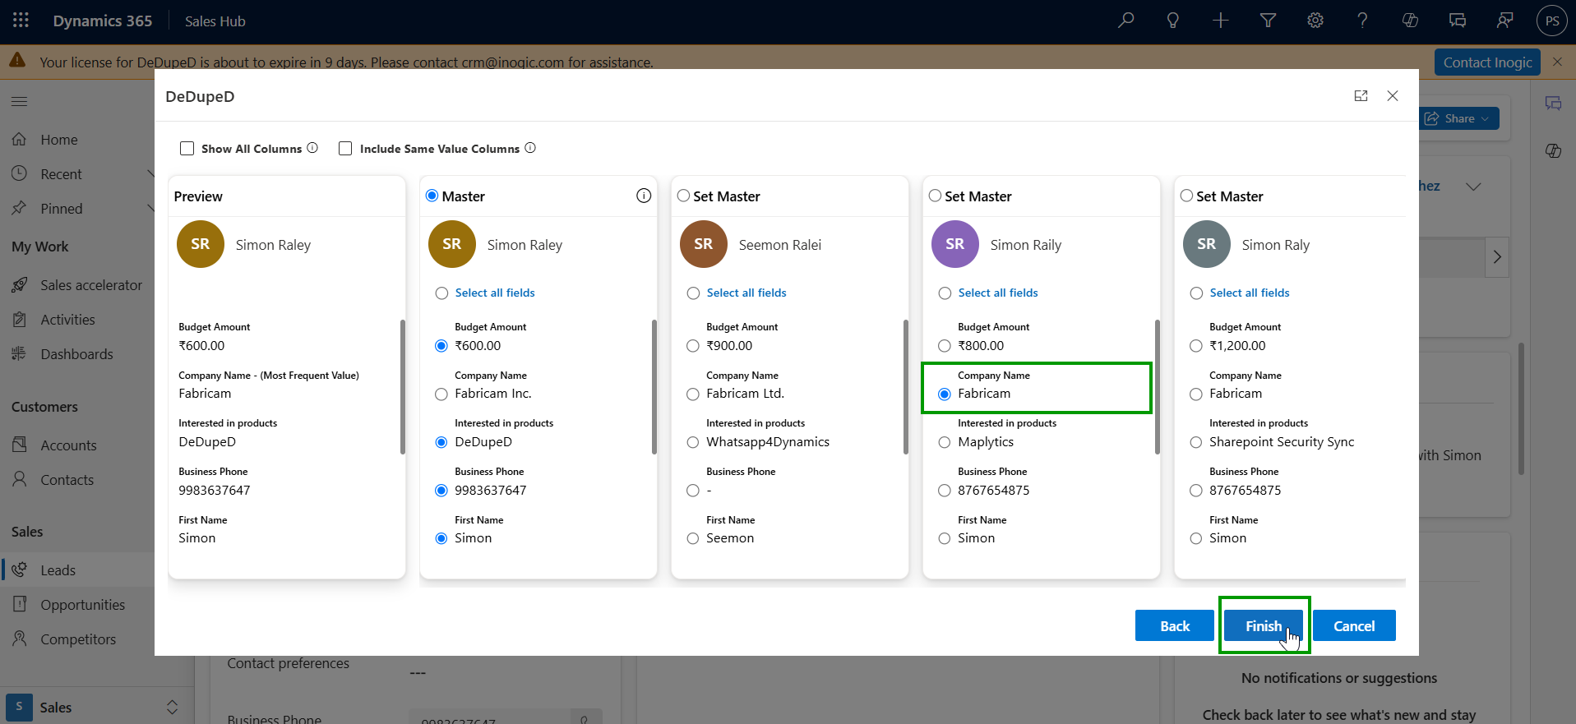Open the app launcher waffle icon
This screenshot has width=1576, height=724.
click(21, 21)
